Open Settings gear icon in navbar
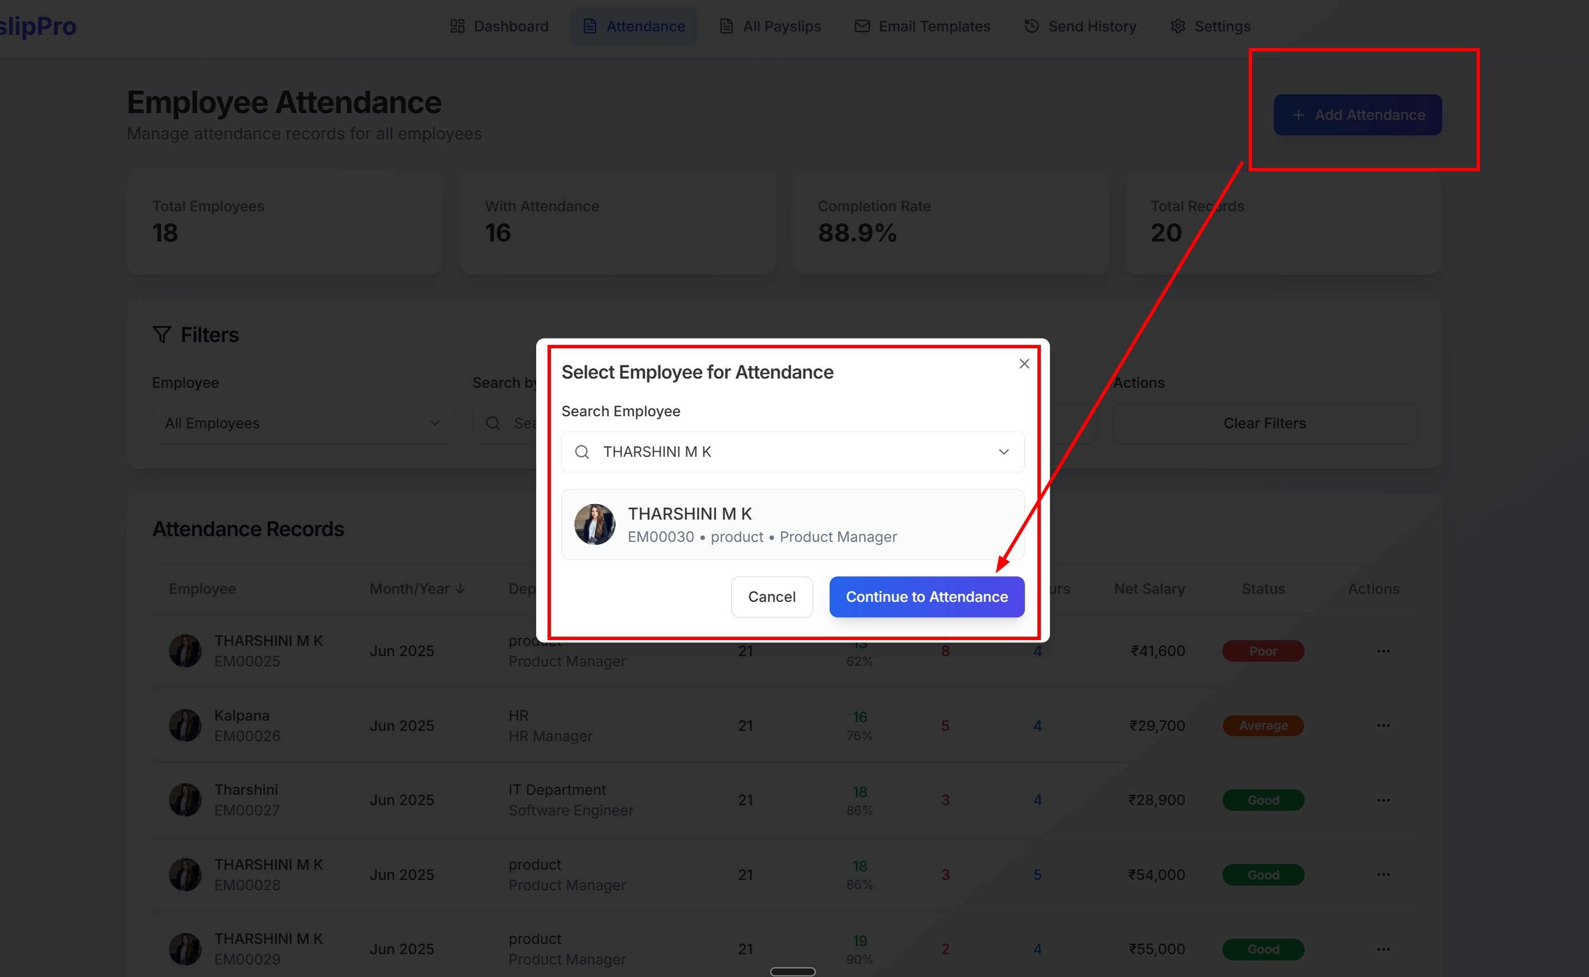1589x977 pixels. pyautogui.click(x=1177, y=26)
